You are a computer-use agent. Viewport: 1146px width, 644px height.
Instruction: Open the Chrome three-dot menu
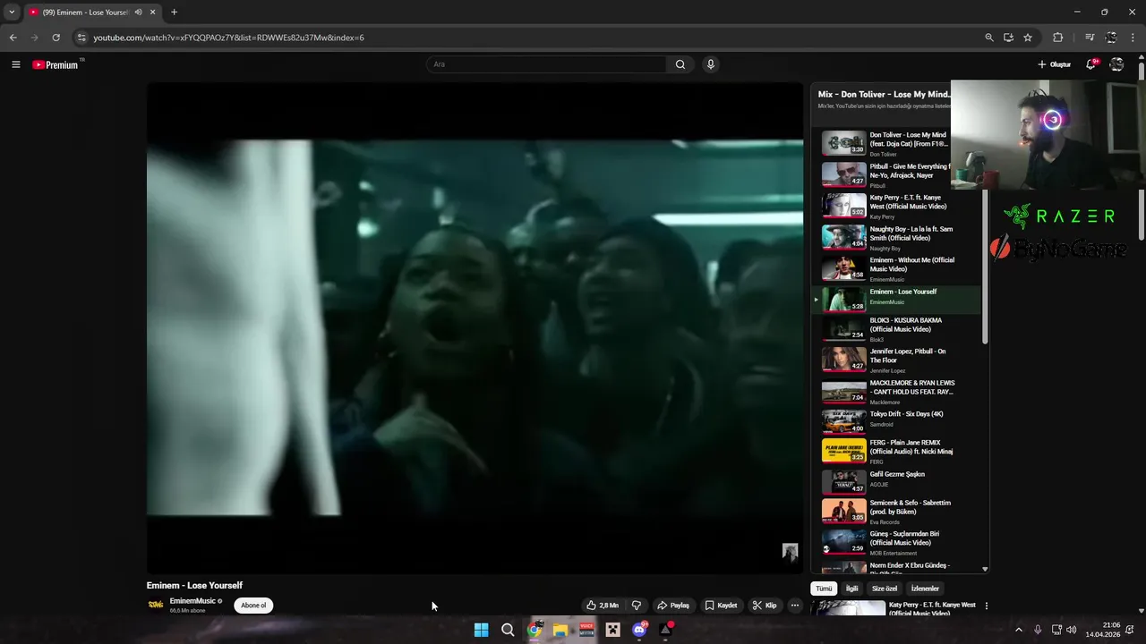tap(1133, 38)
